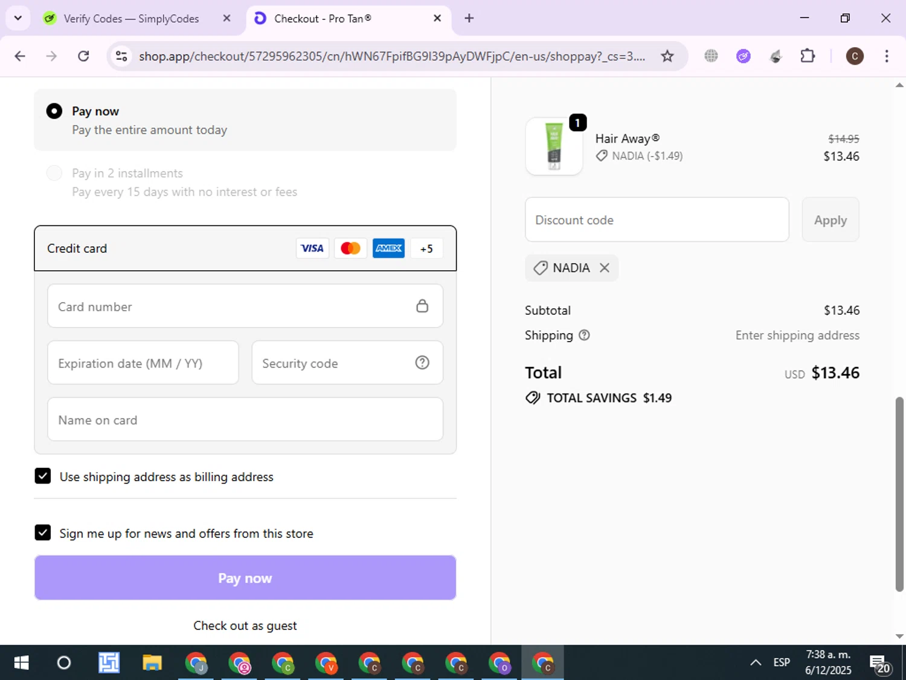906x680 pixels.
Task: Open the taskbar clock and date
Action: tap(828, 662)
